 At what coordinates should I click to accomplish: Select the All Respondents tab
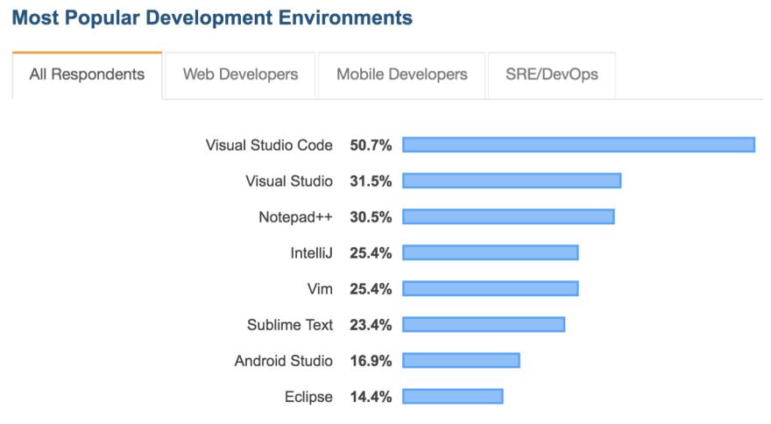pos(87,75)
